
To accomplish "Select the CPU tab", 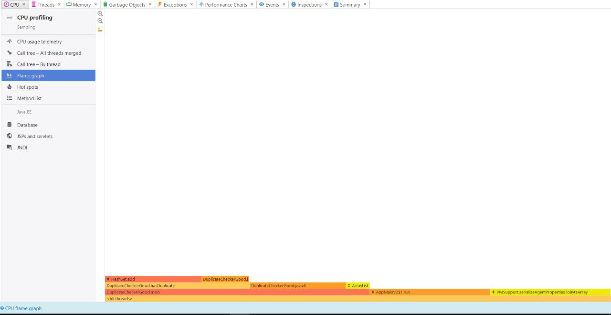I will (14, 4).
